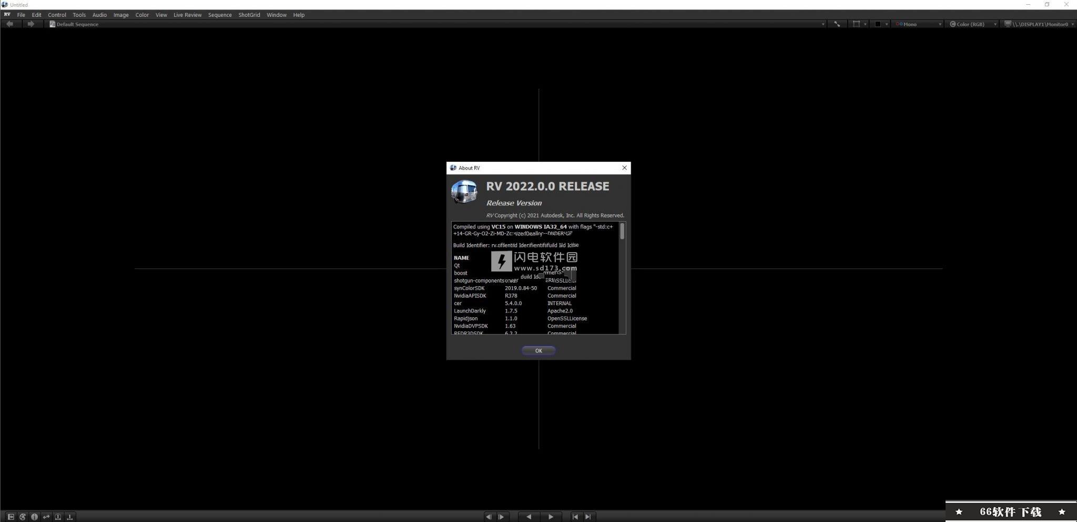This screenshot has width=1077, height=522.
Task: Select the Default Sequence view label
Action: pos(77,24)
